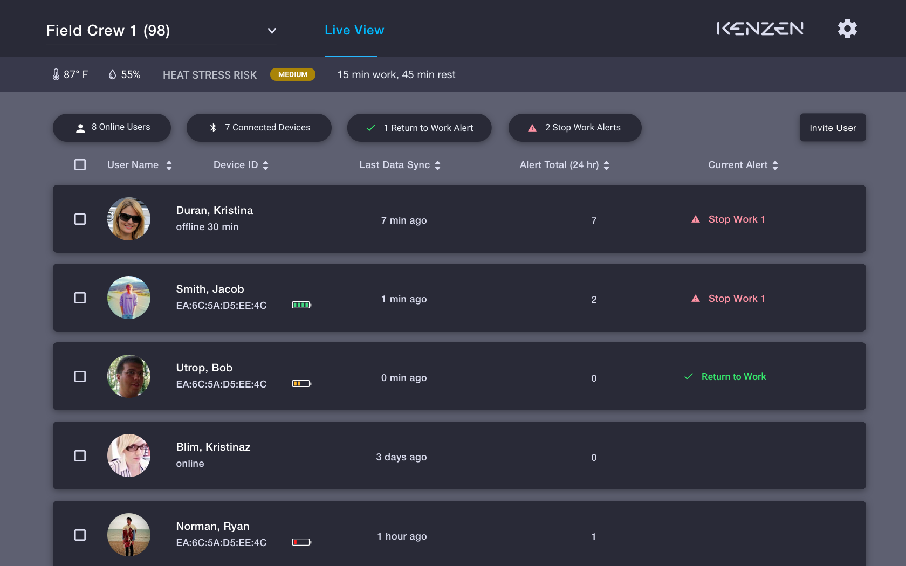The height and width of the screenshot is (566, 906).
Task: Tick the checkbox next to Utrop, Bob
Action: (x=80, y=377)
